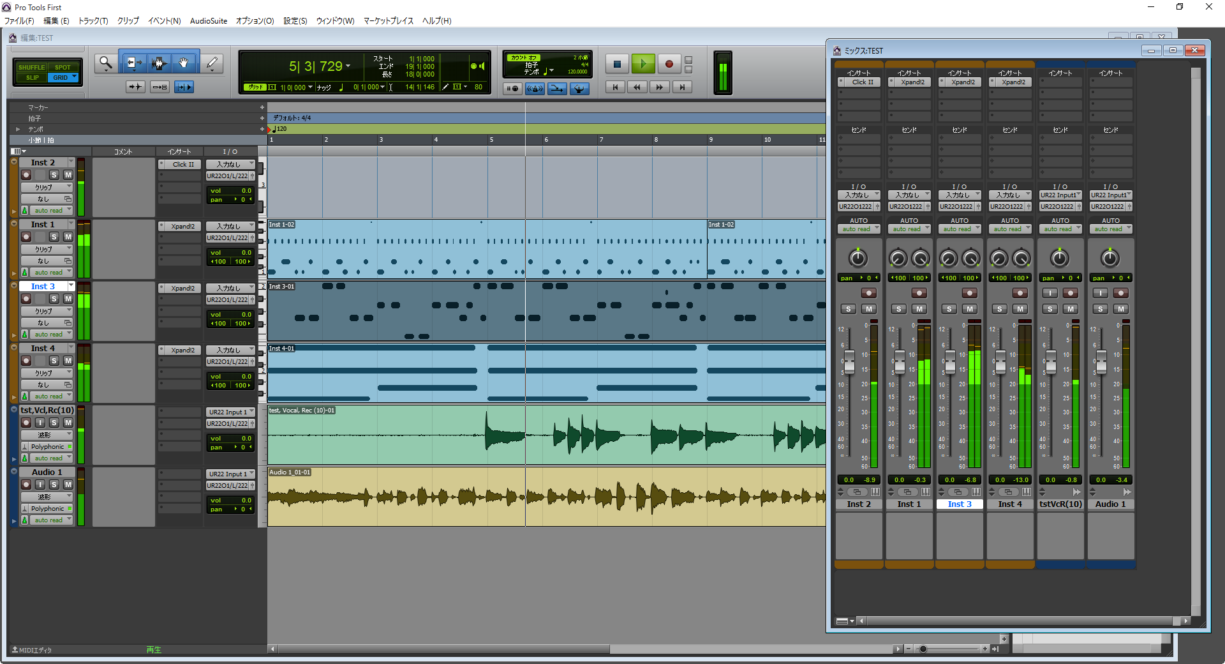Solo Audio 1 channel in Mix window
The height and width of the screenshot is (664, 1225).
1101,309
